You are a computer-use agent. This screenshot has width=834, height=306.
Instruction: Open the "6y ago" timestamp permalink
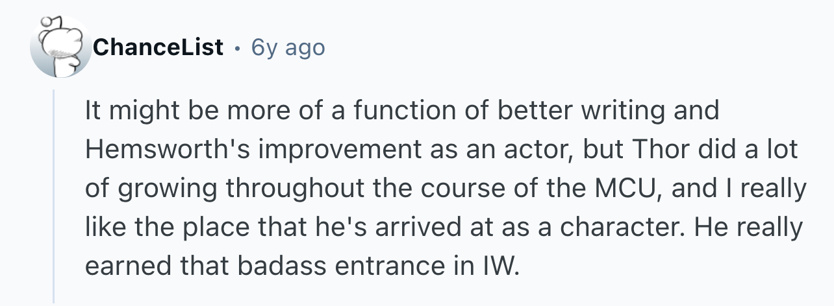click(x=288, y=47)
